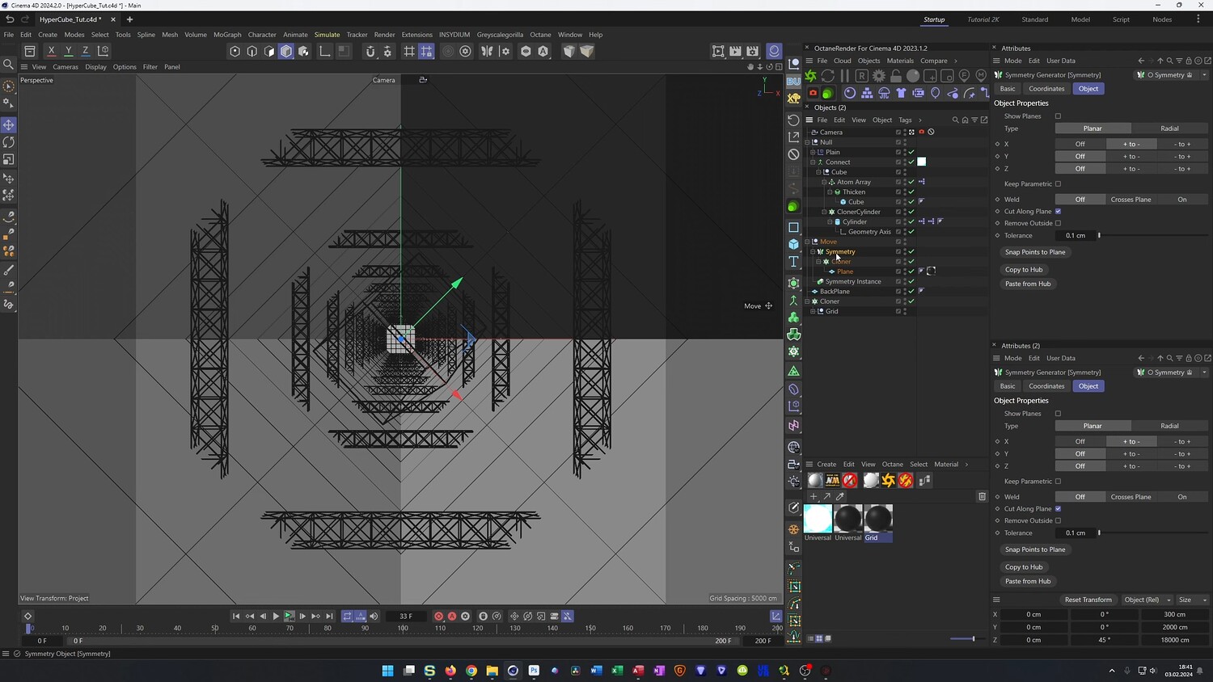Image resolution: width=1213 pixels, height=682 pixels.
Task: Open Octane settings gear icon
Action: [x=879, y=75]
